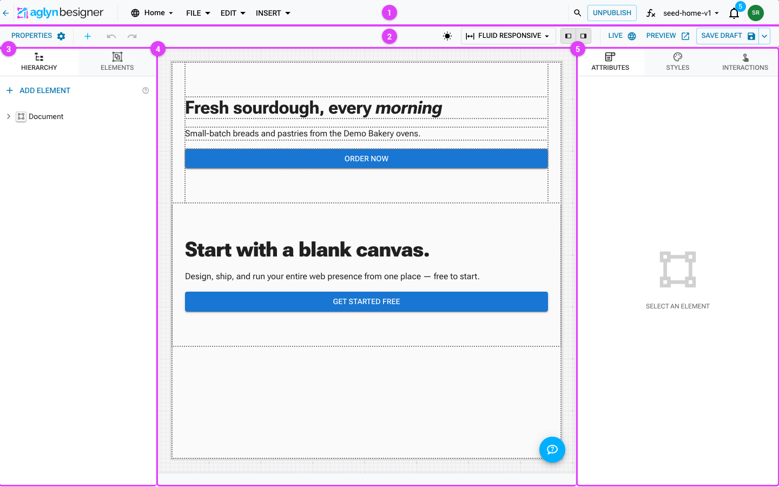Switch to the Hierarchy tab
Screen dimensions: 779x487
[39, 62]
